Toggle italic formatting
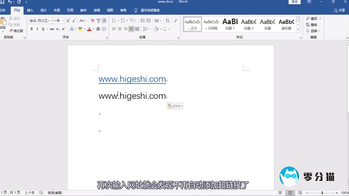This screenshot has width=349, height=196. pyautogui.click(x=37, y=29)
